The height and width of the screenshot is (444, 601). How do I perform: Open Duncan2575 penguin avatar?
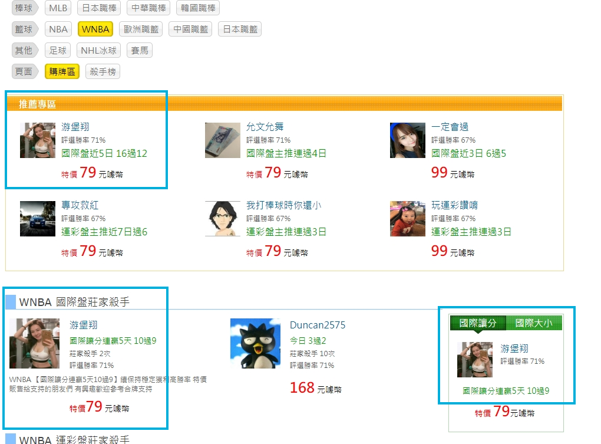tap(255, 344)
